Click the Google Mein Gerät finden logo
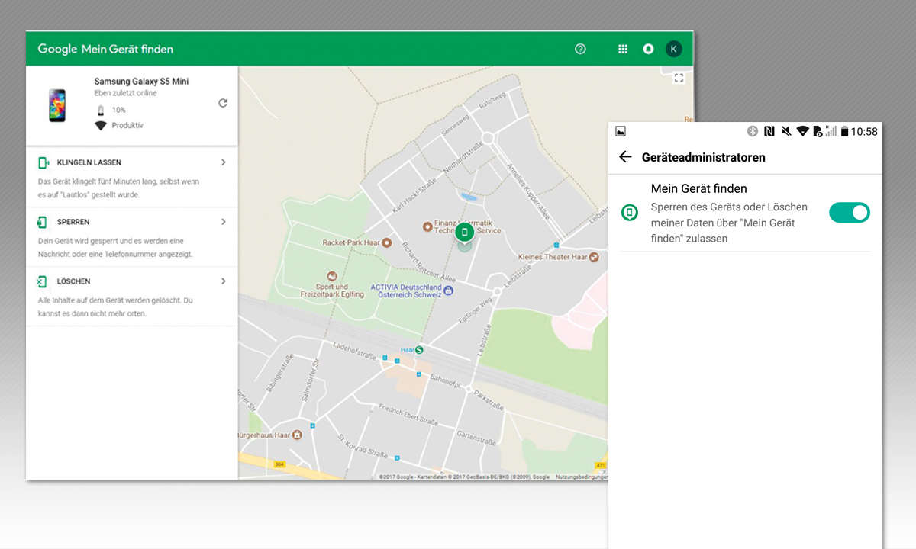916x549 pixels. point(105,49)
